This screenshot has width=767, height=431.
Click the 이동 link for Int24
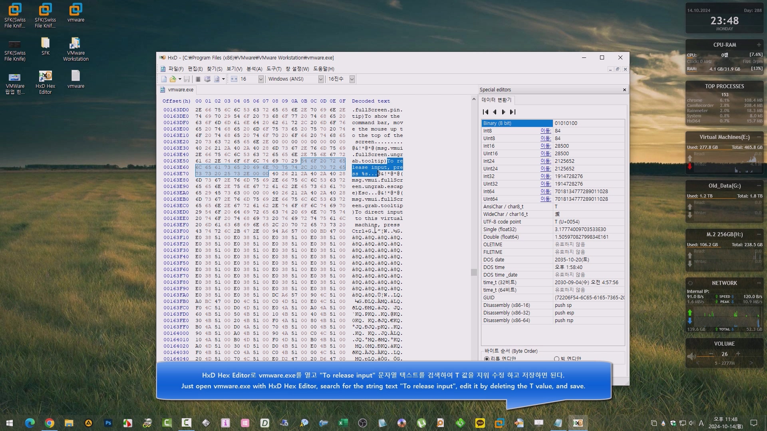[x=546, y=161]
